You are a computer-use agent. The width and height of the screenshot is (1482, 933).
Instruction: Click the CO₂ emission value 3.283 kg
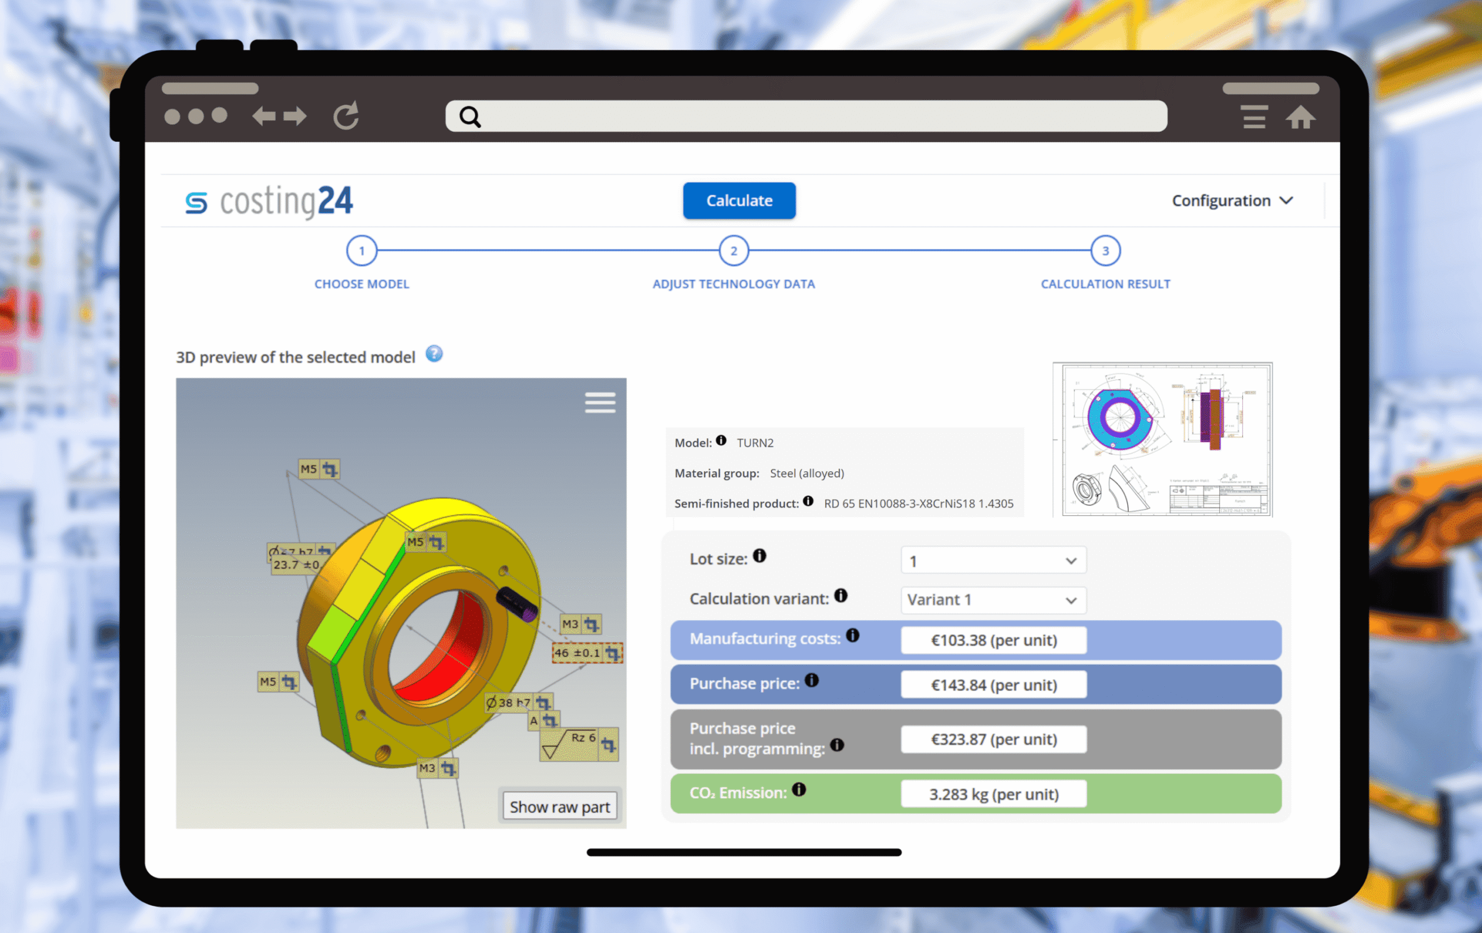coord(993,794)
